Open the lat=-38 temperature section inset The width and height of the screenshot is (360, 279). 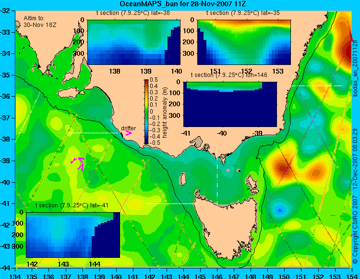point(134,42)
